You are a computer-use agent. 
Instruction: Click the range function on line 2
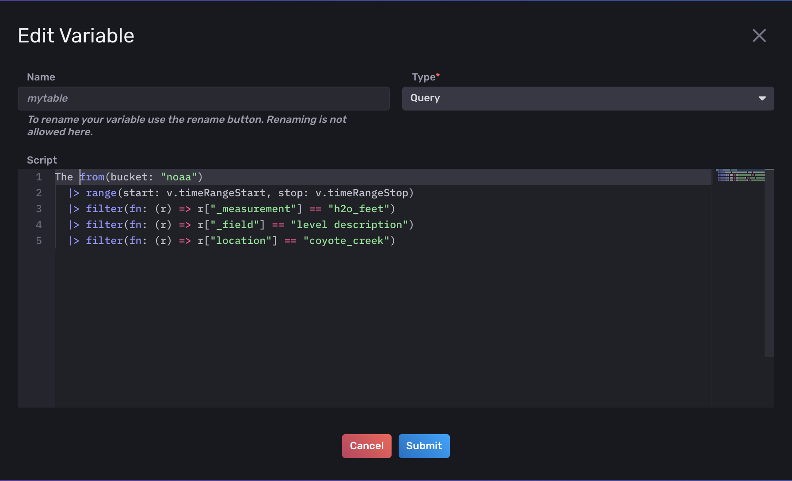pyautogui.click(x=101, y=193)
